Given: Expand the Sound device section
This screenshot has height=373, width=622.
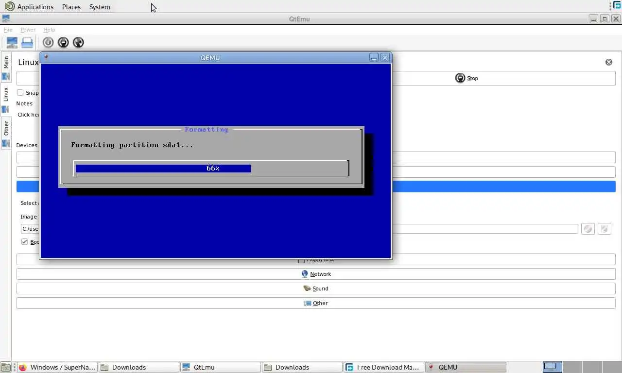Looking at the screenshot, I should 316,288.
